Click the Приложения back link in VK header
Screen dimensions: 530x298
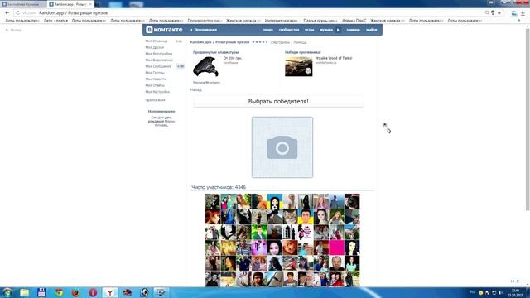pyautogui.click(x=204, y=30)
